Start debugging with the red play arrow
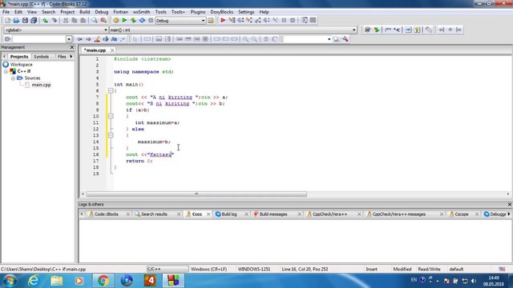The height and width of the screenshot is (288, 513). (223, 20)
